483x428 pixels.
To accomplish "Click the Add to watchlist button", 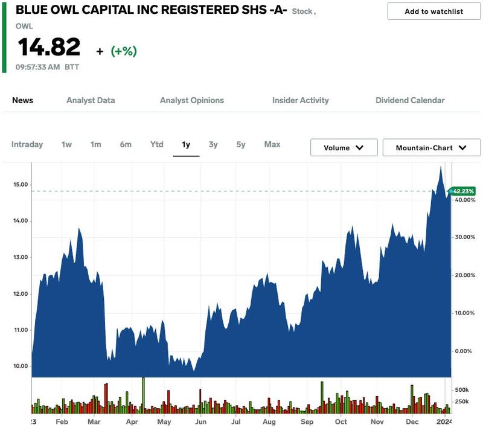I will pyautogui.click(x=433, y=11).
